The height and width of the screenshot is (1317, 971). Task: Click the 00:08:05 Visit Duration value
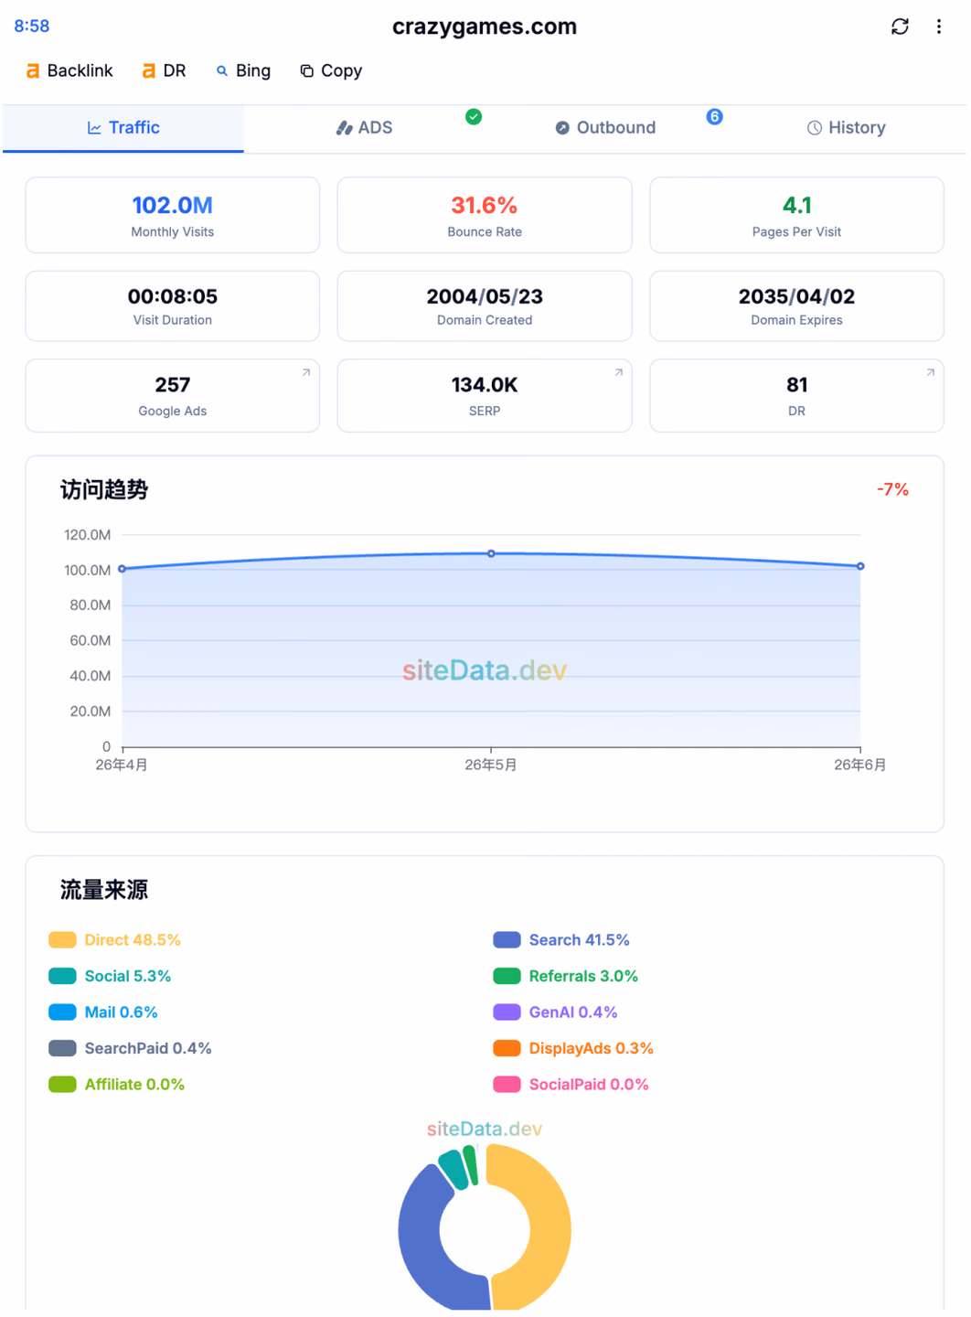pos(173,296)
